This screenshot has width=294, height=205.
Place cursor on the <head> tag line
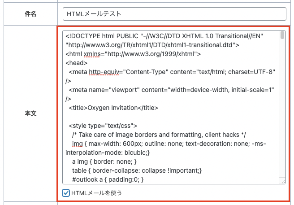pos(77,63)
